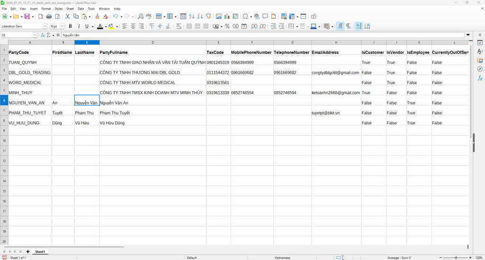
Task: Open the Styles menu
Action: [x=58, y=9]
